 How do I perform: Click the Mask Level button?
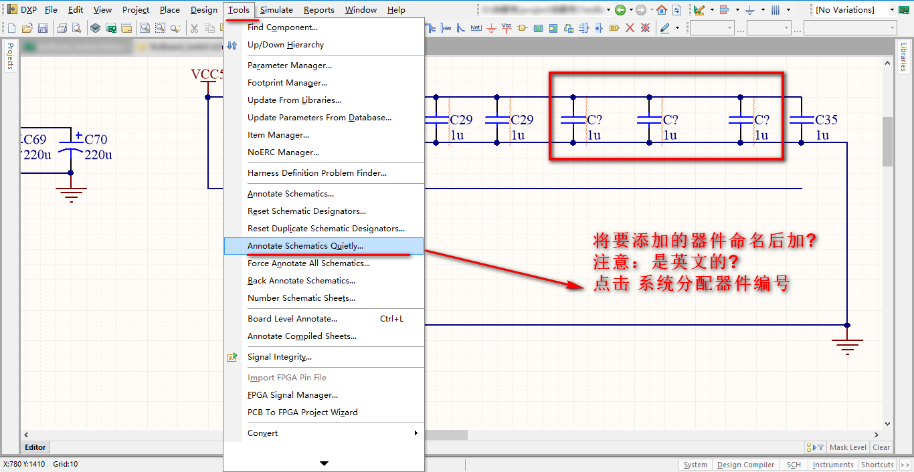tap(848, 448)
